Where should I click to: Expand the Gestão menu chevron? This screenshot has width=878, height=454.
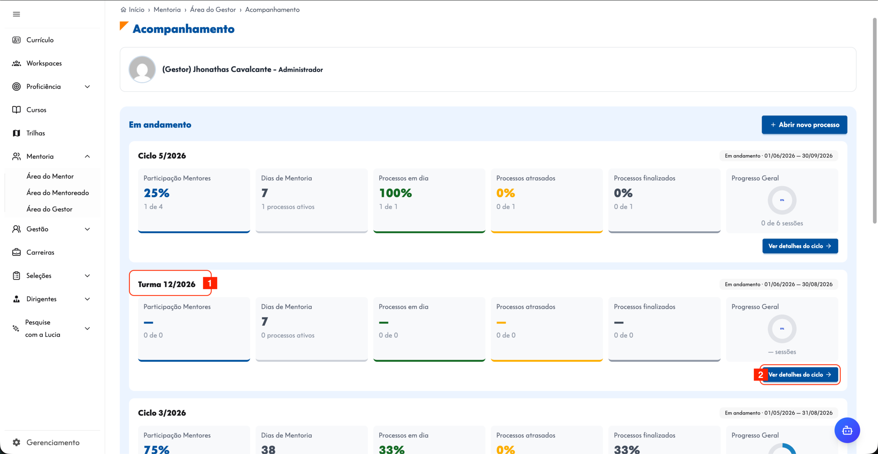pos(87,229)
